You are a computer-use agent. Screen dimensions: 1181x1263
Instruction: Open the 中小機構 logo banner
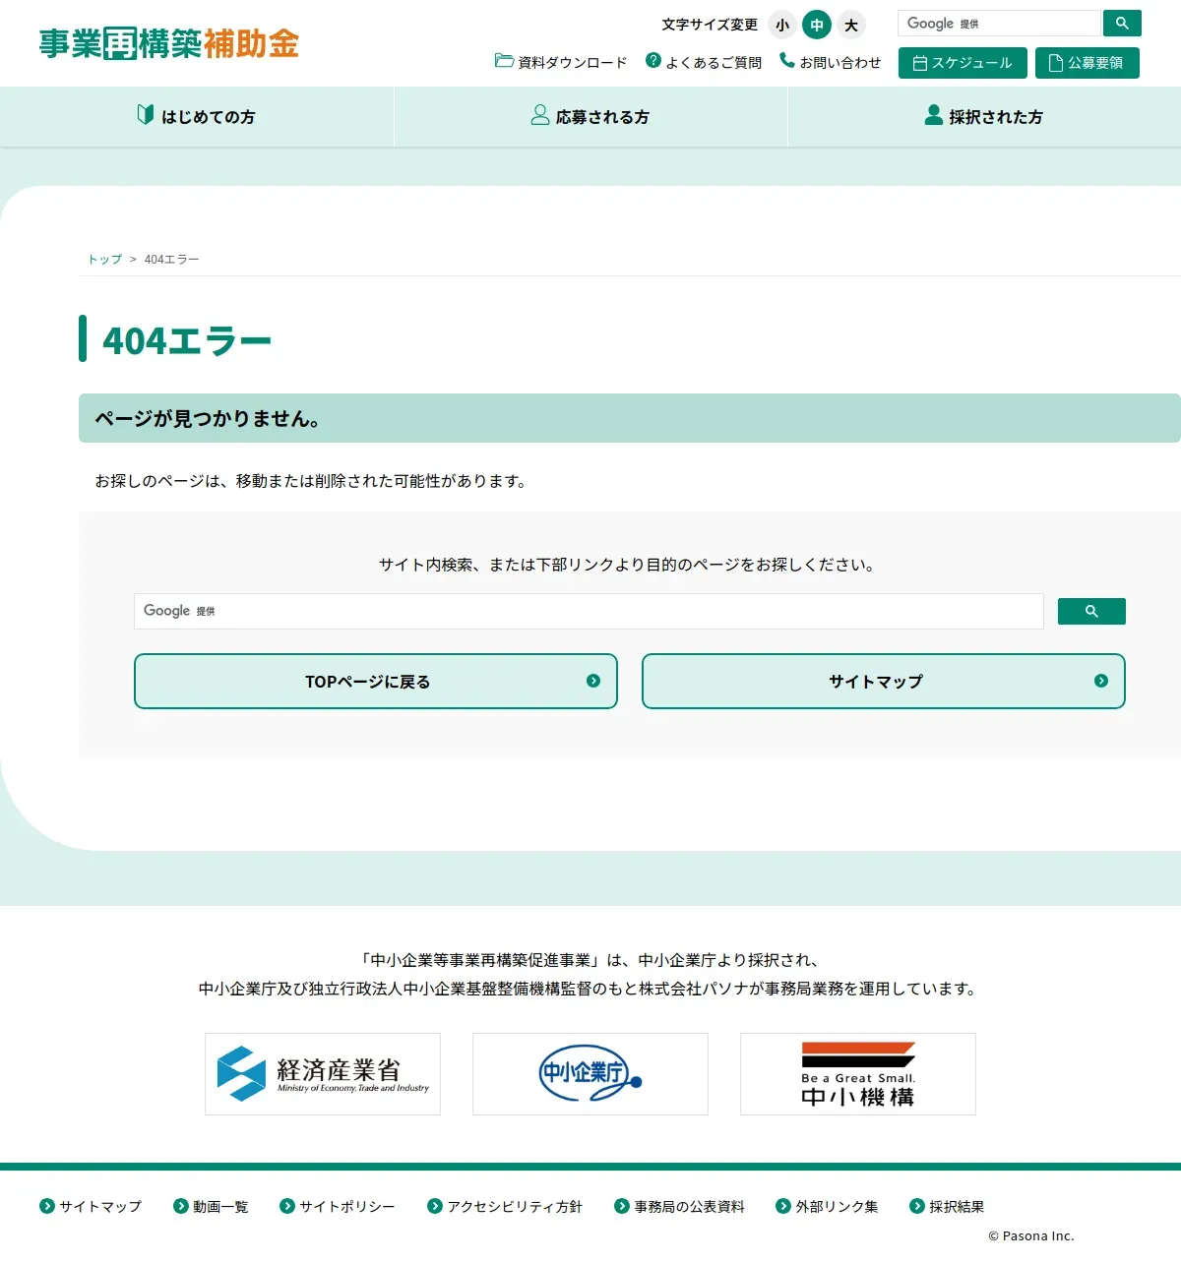click(x=858, y=1074)
